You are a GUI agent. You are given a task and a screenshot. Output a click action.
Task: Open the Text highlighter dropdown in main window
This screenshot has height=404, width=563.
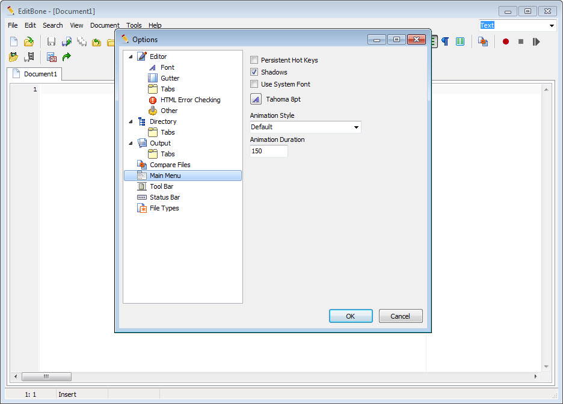552,25
